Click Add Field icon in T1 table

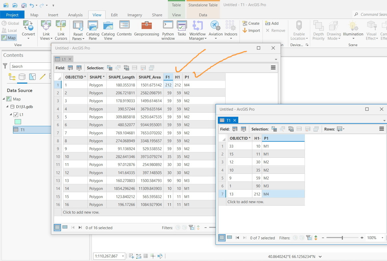(235, 129)
